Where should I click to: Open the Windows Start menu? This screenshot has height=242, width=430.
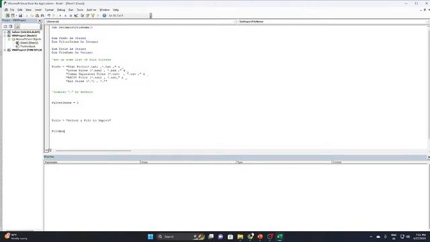point(150,237)
